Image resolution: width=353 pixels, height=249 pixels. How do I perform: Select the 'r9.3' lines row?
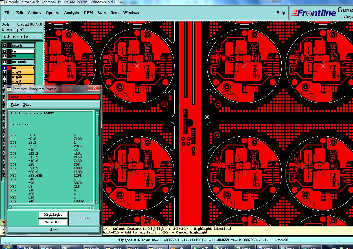47,146
